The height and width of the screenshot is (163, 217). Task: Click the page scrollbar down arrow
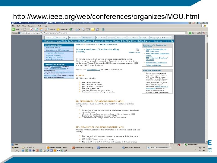tap(206, 142)
